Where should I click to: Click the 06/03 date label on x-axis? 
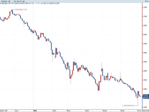(x=122, y=111)
